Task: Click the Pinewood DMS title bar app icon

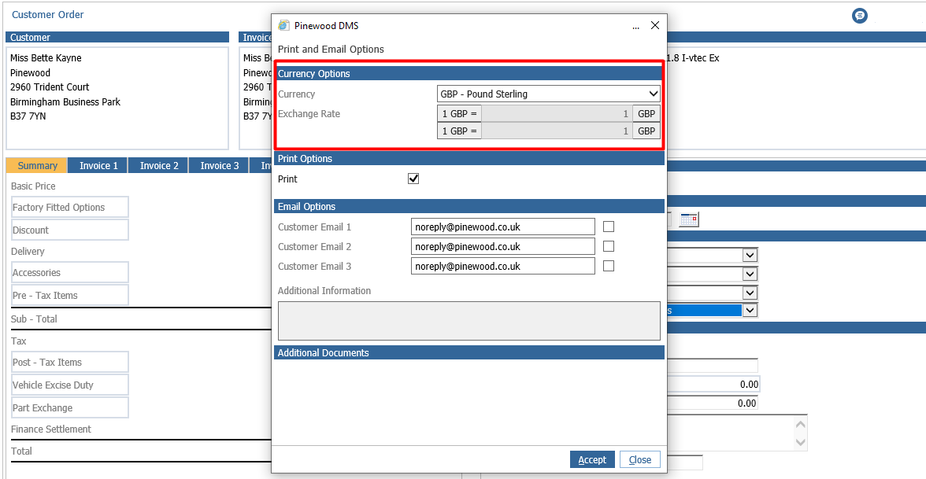Action: (x=284, y=25)
